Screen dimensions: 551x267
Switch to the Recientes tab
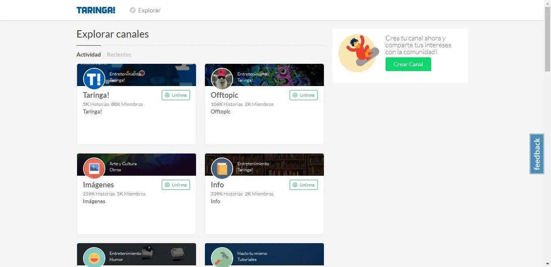[119, 55]
